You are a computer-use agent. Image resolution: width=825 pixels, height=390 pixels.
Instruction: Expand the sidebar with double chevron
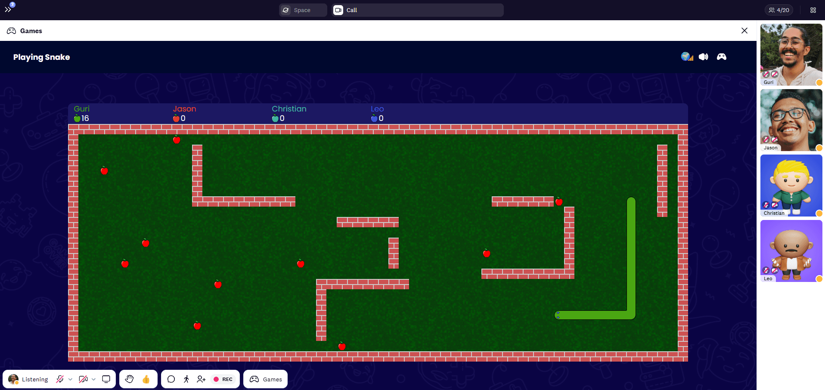tap(8, 9)
